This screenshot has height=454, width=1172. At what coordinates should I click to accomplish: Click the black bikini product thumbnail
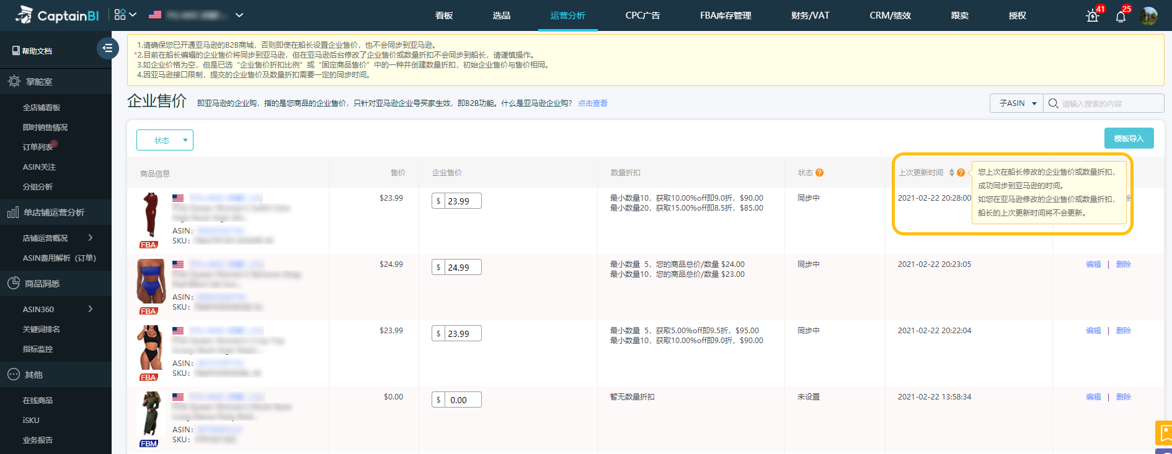click(x=150, y=347)
